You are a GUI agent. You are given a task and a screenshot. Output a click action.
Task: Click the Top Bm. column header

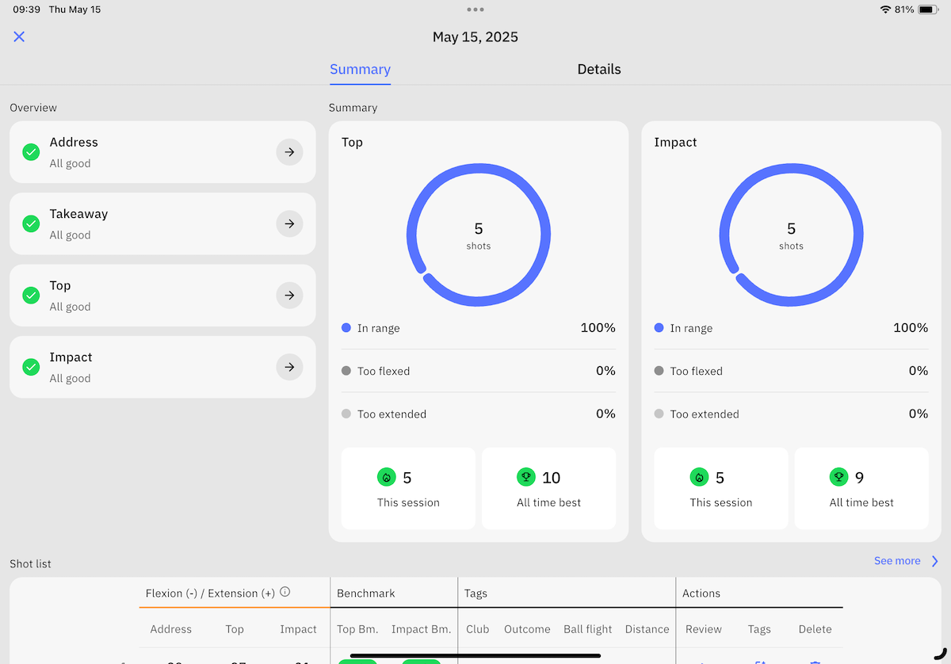pos(357,629)
